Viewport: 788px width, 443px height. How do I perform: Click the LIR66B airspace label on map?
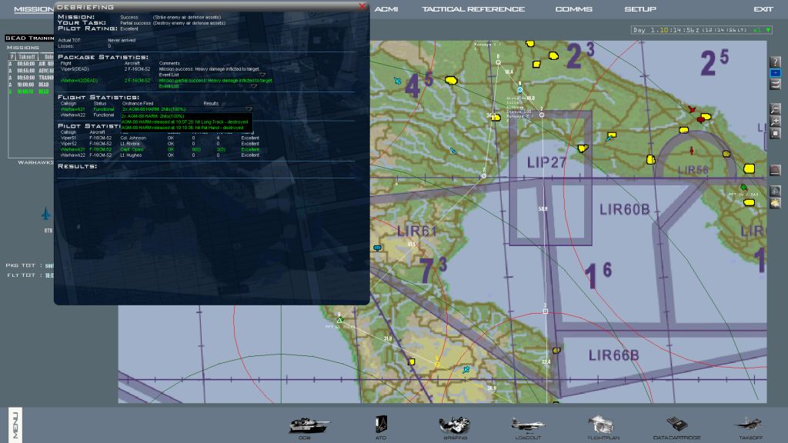click(613, 355)
